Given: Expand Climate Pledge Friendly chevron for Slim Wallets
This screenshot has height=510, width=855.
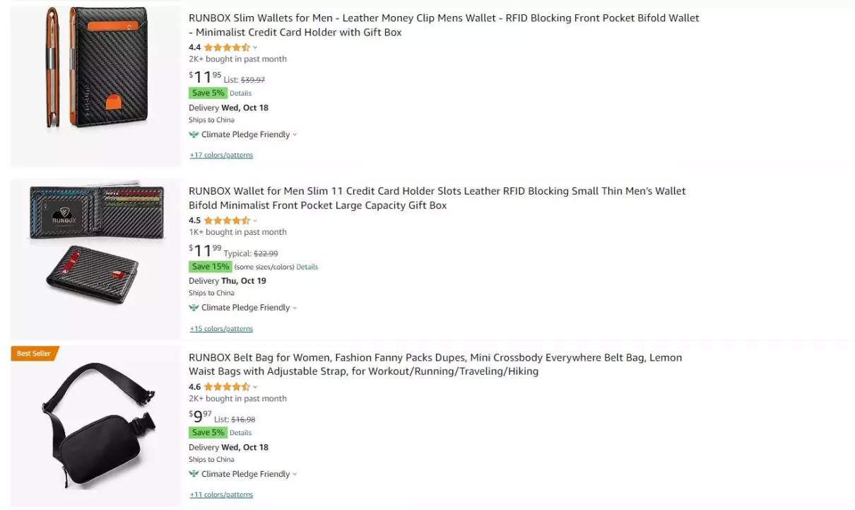Looking at the screenshot, I should point(295,135).
